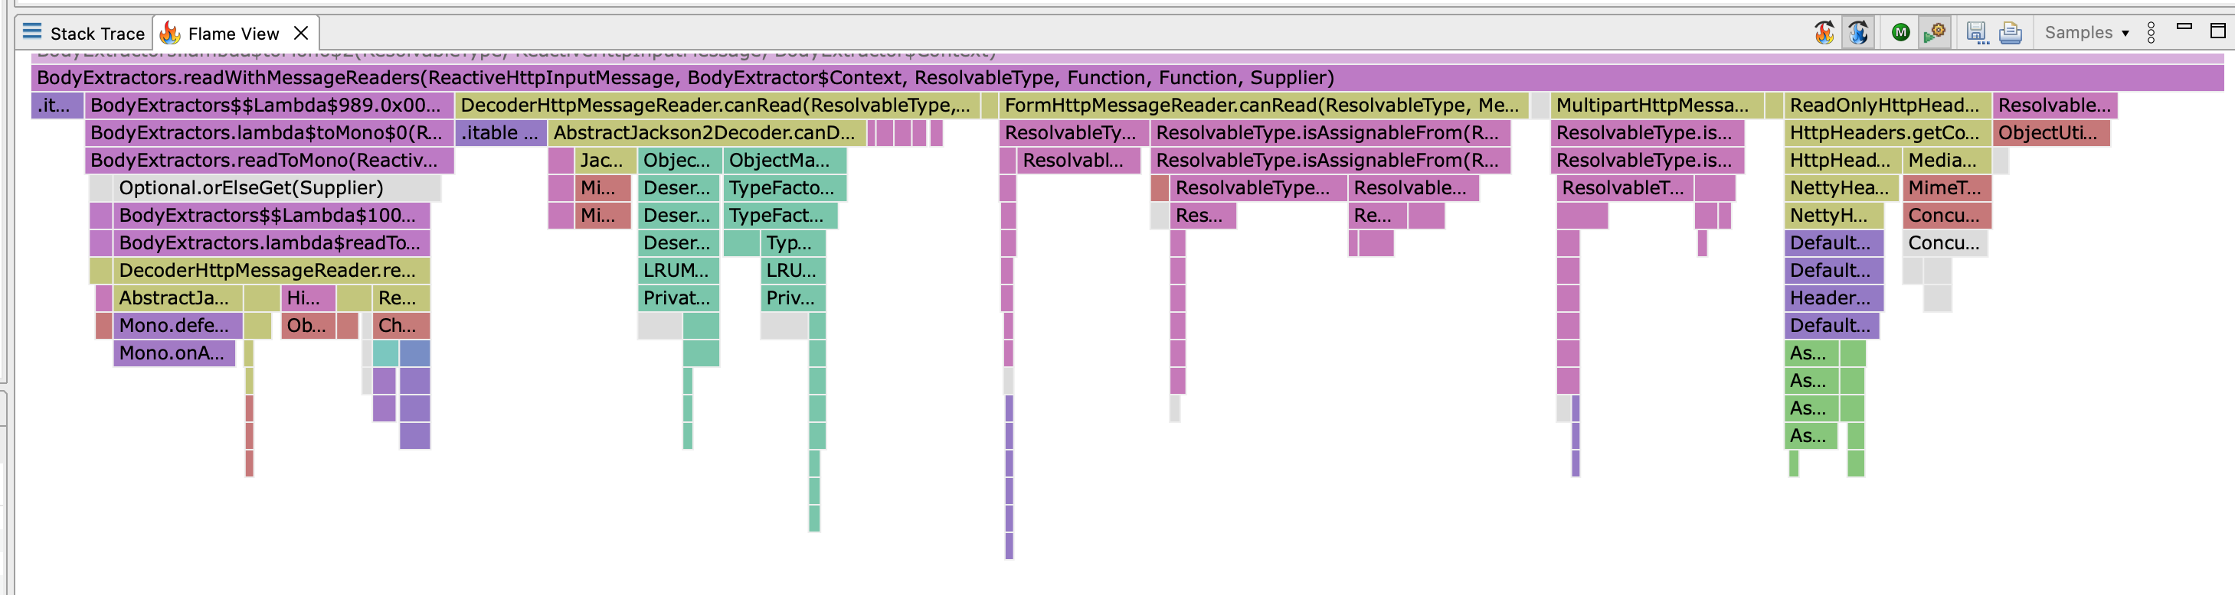Click the Header... purple frame
Viewport: 2235px width, 595px height.
point(1834,298)
